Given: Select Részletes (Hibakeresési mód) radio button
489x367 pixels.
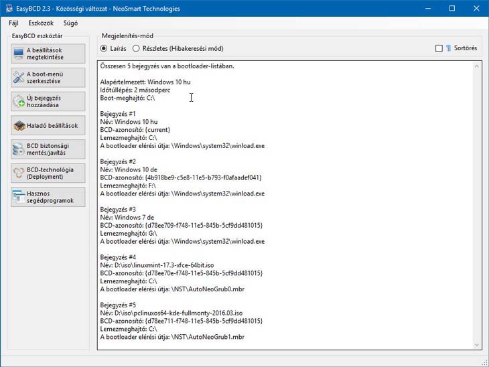Looking at the screenshot, I should 137,48.
